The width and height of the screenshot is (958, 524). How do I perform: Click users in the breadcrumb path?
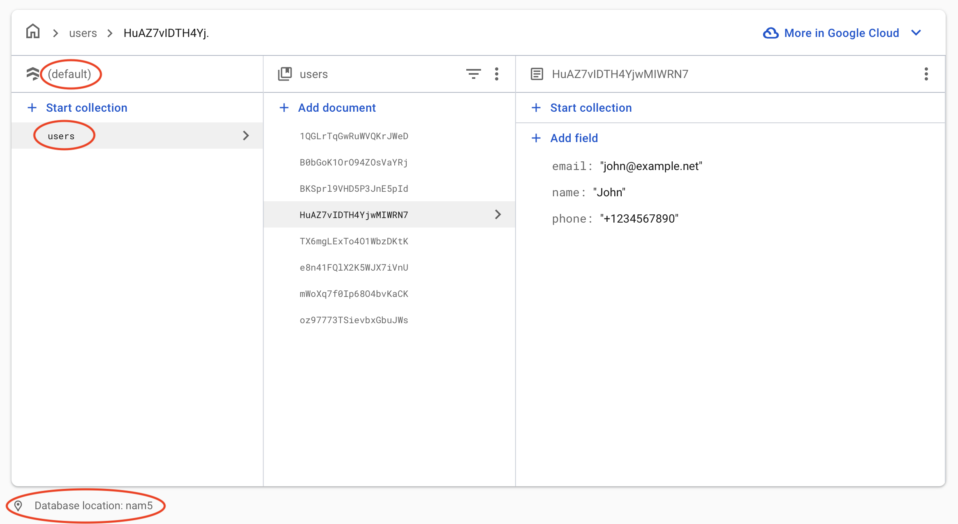(x=83, y=33)
